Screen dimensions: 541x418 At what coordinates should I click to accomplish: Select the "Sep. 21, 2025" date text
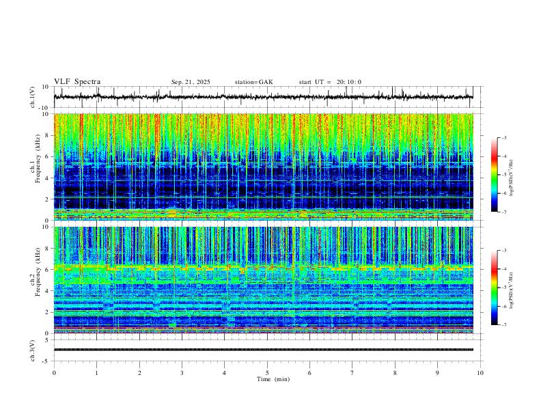tap(191, 82)
